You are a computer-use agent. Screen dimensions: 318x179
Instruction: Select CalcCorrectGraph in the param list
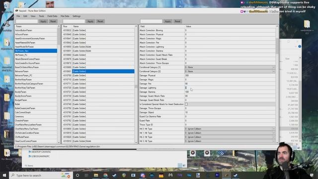(36, 112)
